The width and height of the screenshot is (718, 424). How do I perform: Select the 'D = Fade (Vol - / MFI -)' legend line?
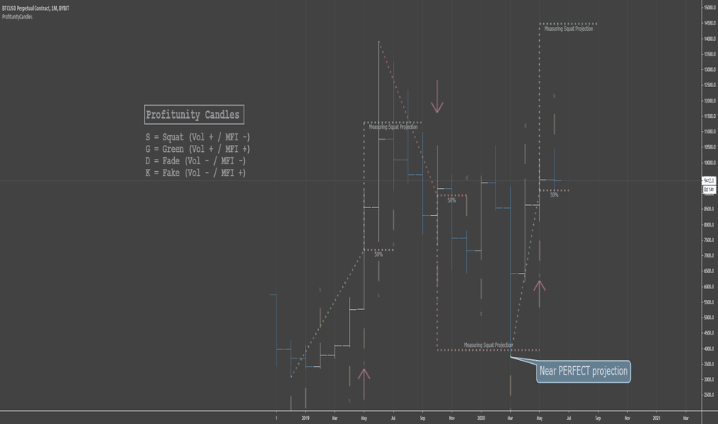(196, 161)
